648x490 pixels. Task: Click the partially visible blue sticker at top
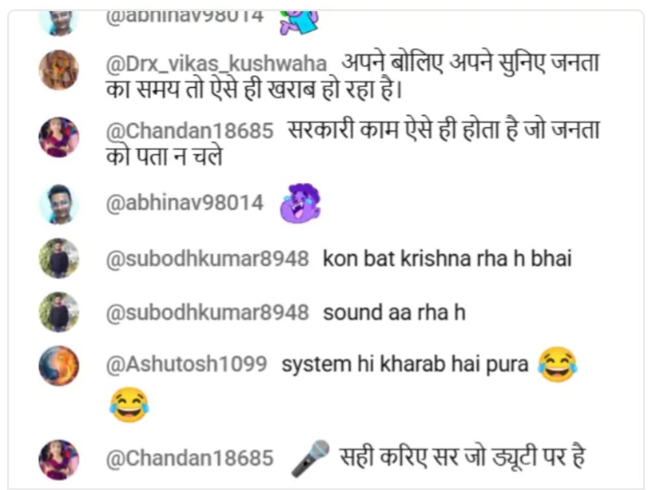pyautogui.click(x=299, y=22)
